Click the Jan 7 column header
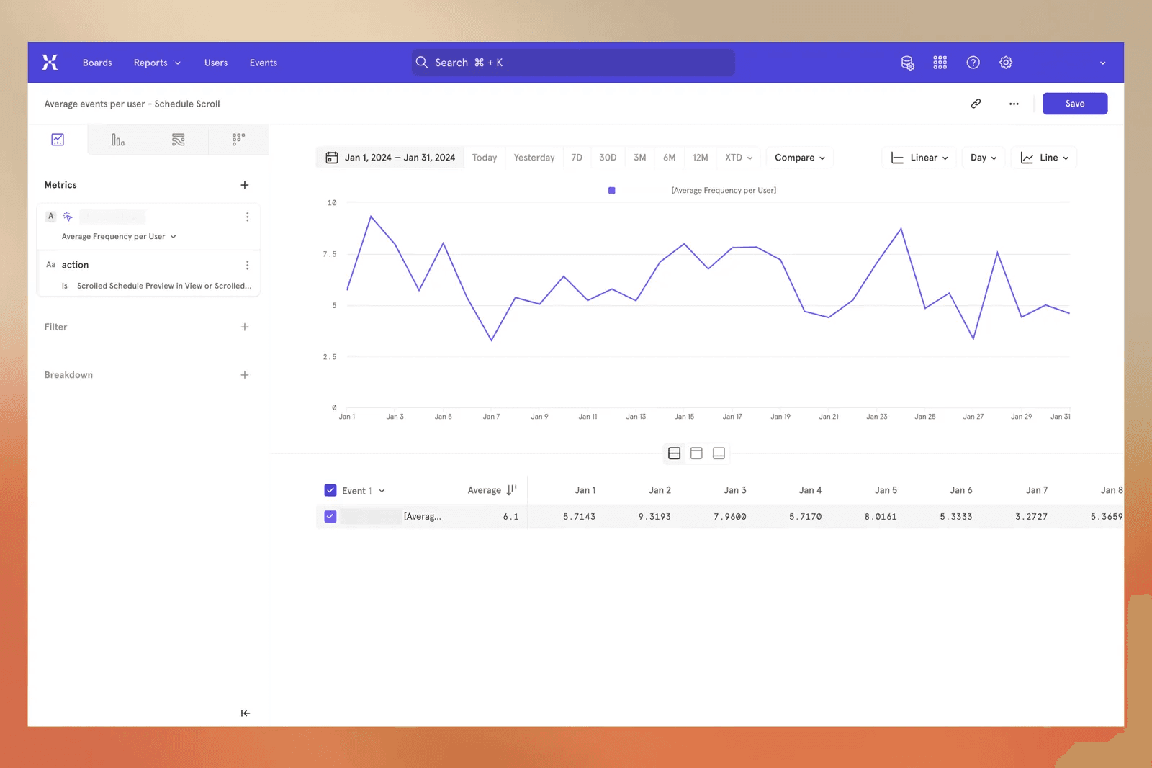 click(1037, 490)
